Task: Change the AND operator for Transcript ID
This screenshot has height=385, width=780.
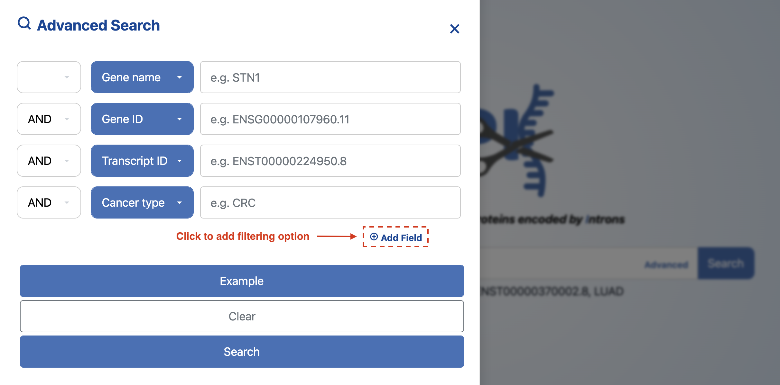Action: point(49,161)
